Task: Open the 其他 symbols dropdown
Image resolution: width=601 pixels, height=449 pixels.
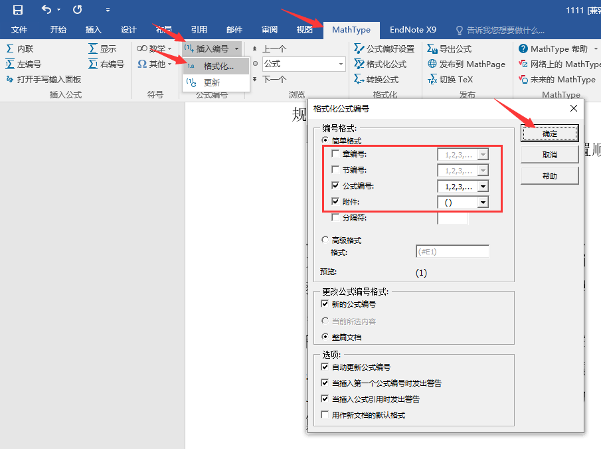Action: 155,64
